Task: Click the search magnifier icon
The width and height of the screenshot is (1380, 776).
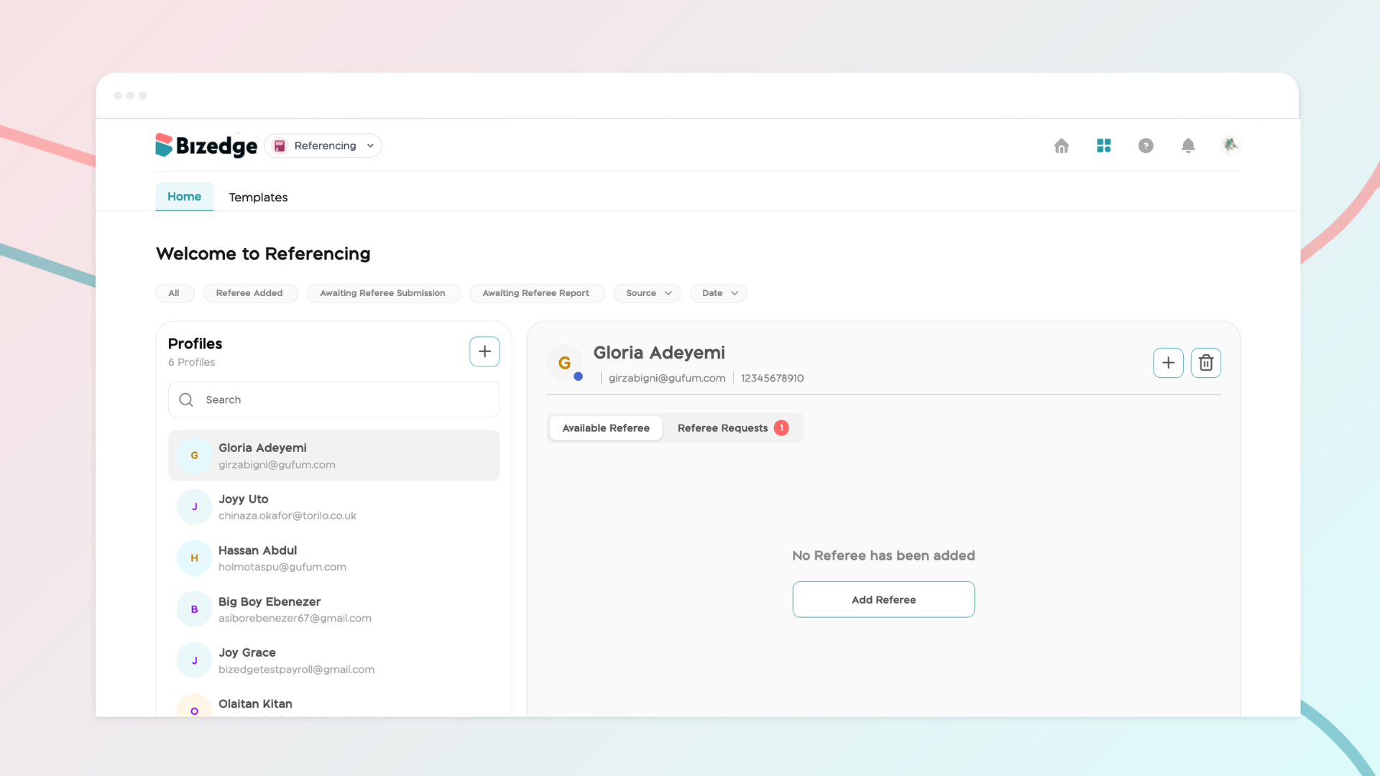Action: pyautogui.click(x=186, y=399)
